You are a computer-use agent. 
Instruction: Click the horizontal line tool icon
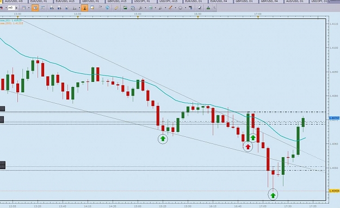point(151,8)
